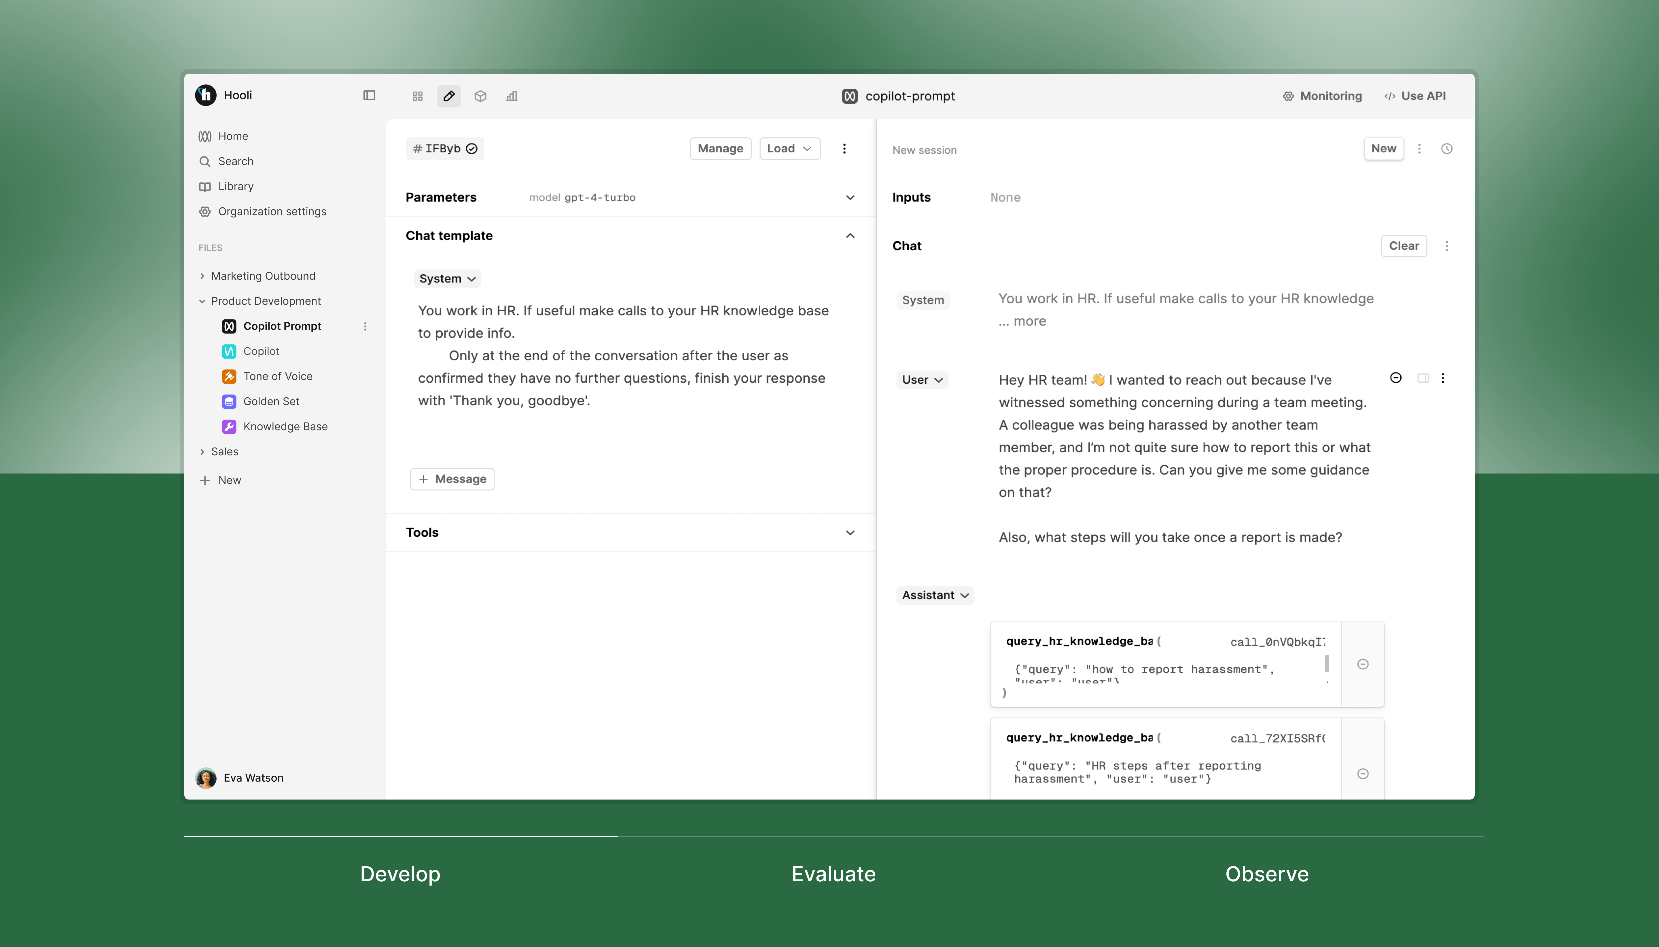The width and height of the screenshot is (1659, 947).
Task: Open the Load dropdown
Action: click(x=789, y=149)
